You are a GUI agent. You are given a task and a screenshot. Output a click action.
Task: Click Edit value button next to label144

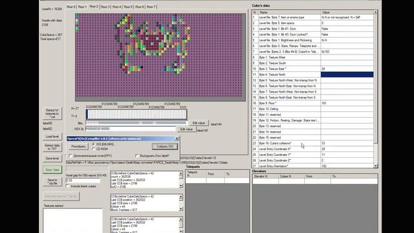pyautogui.click(x=199, y=123)
